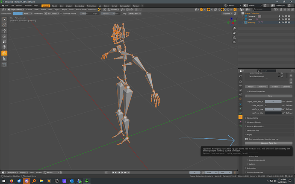Toggle the camera view viewport icon
Image resolution: width=295 pixels, height=184 pixels.
(234, 38)
